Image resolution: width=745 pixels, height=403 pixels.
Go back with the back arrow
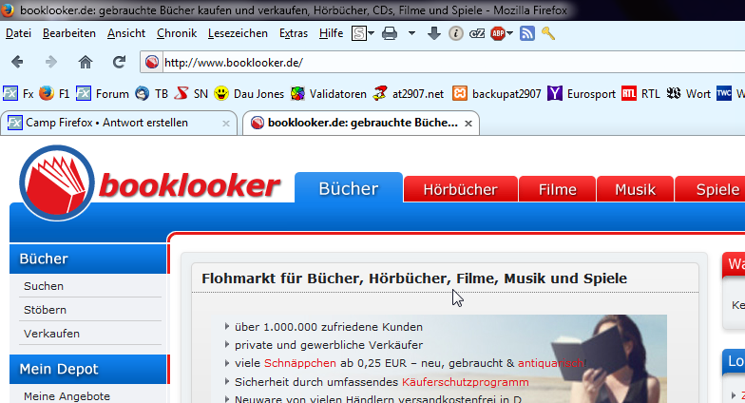tap(17, 62)
